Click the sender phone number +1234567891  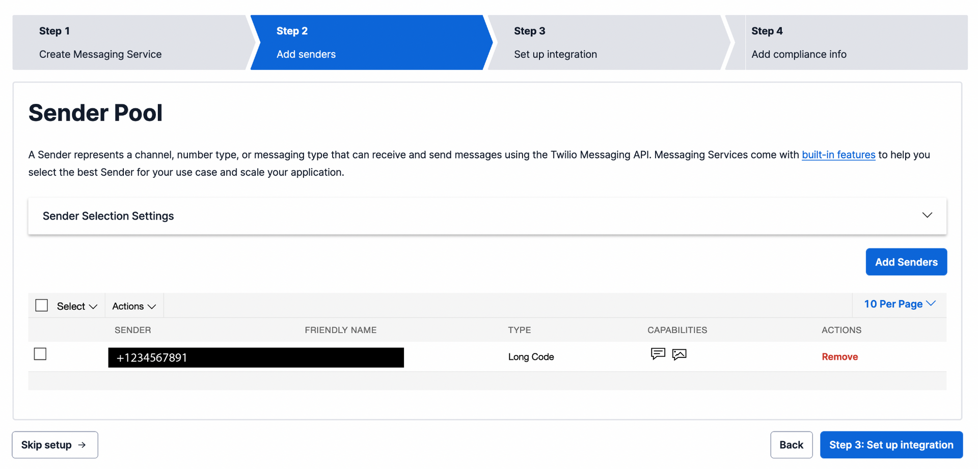tap(152, 358)
